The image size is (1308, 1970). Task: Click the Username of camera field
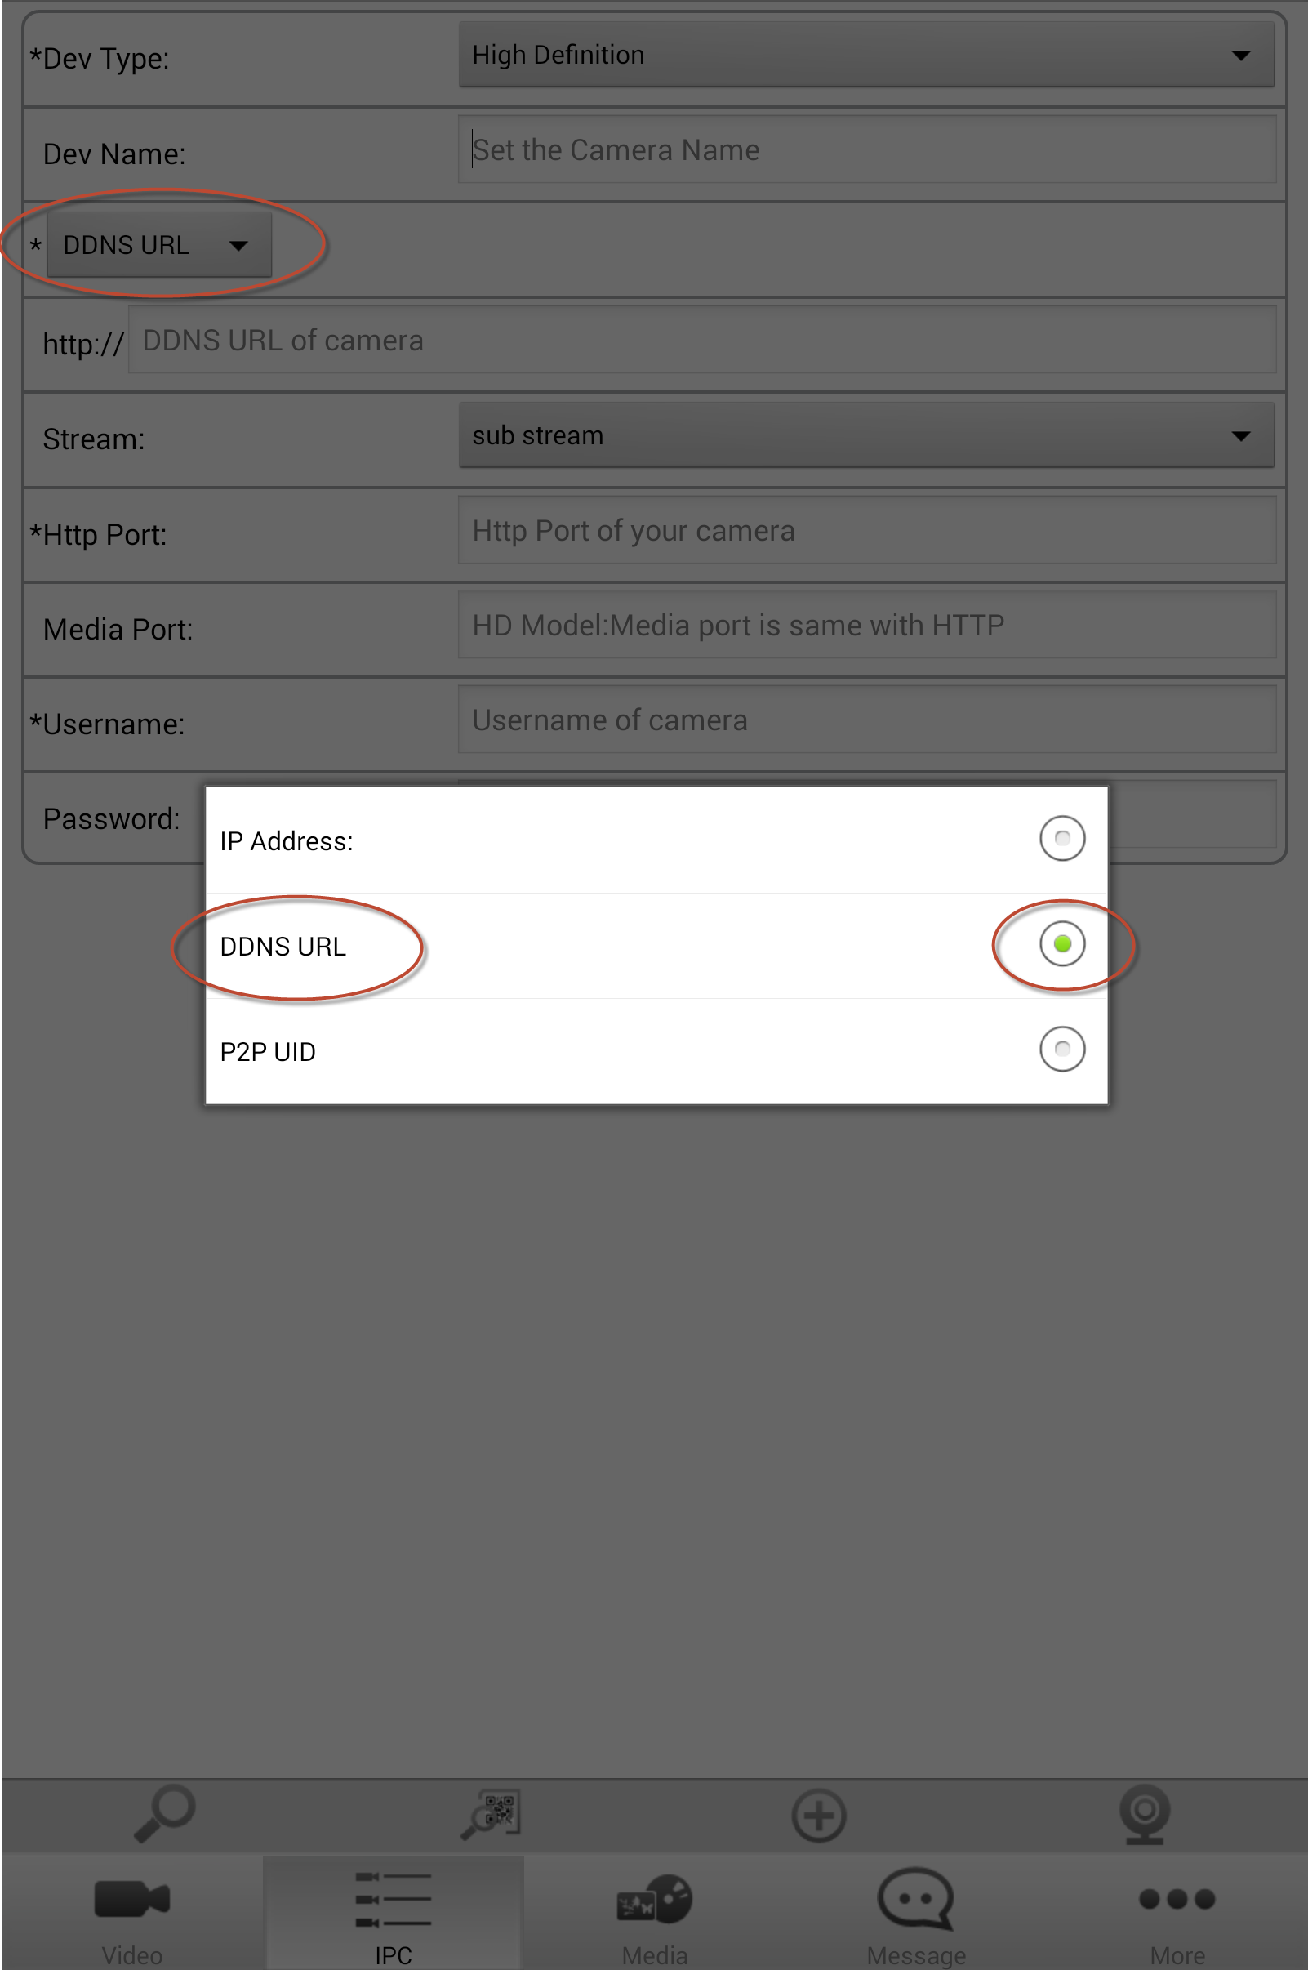866,720
